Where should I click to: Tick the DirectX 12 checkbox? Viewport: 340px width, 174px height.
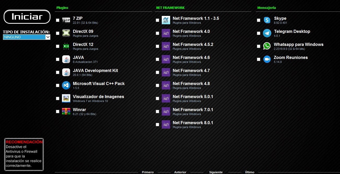coord(58,46)
